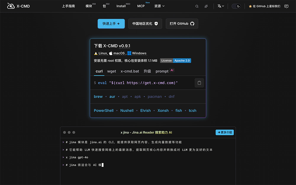Viewport: 296px width, 185px height.
Task: Click the 快速上手 button
Action: (111, 24)
